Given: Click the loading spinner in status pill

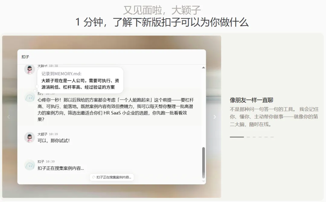Looking at the screenshot, I should (x=94, y=177).
